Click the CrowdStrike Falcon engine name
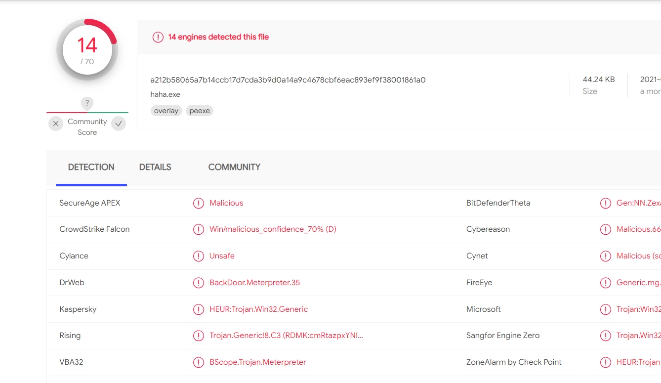 pyautogui.click(x=94, y=229)
